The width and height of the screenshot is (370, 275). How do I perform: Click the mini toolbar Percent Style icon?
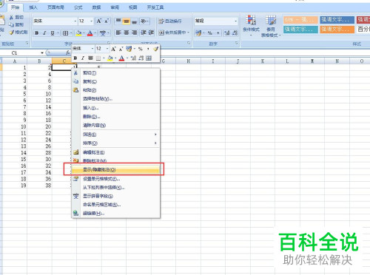coord(141,49)
